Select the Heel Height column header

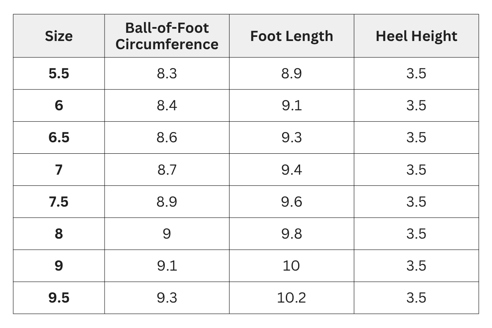[416, 36]
